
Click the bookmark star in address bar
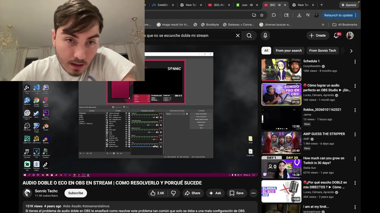click(x=262, y=15)
